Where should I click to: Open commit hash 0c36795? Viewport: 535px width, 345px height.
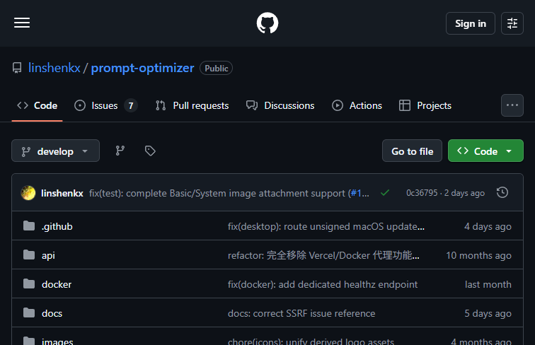pyautogui.click(x=422, y=193)
